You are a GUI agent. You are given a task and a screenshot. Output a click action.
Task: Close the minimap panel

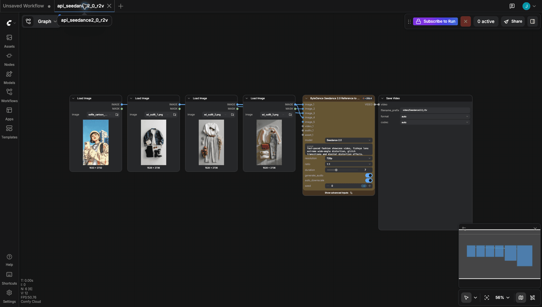coord(535,229)
